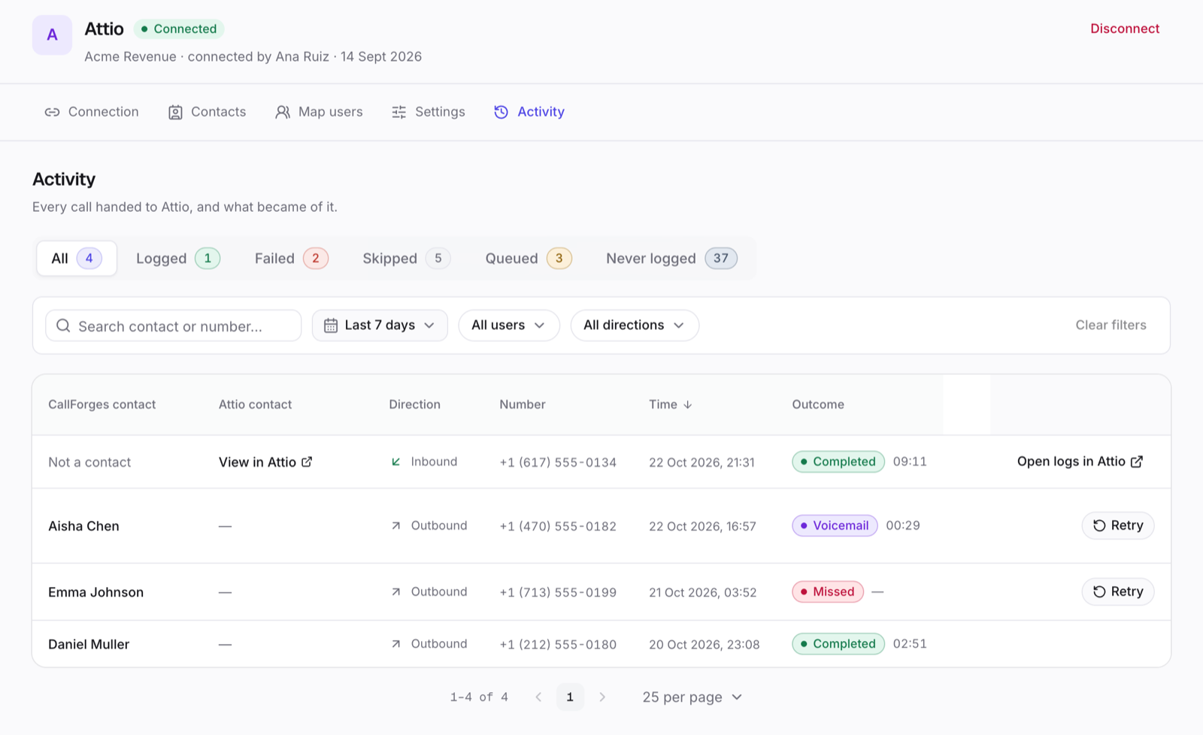
Task: Go to the Settings tab
Action: (x=429, y=112)
